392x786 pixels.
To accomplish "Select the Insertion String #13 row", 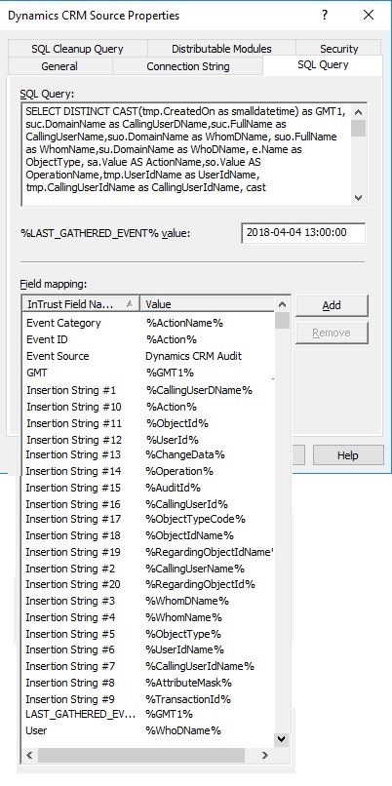I will (149, 454).
